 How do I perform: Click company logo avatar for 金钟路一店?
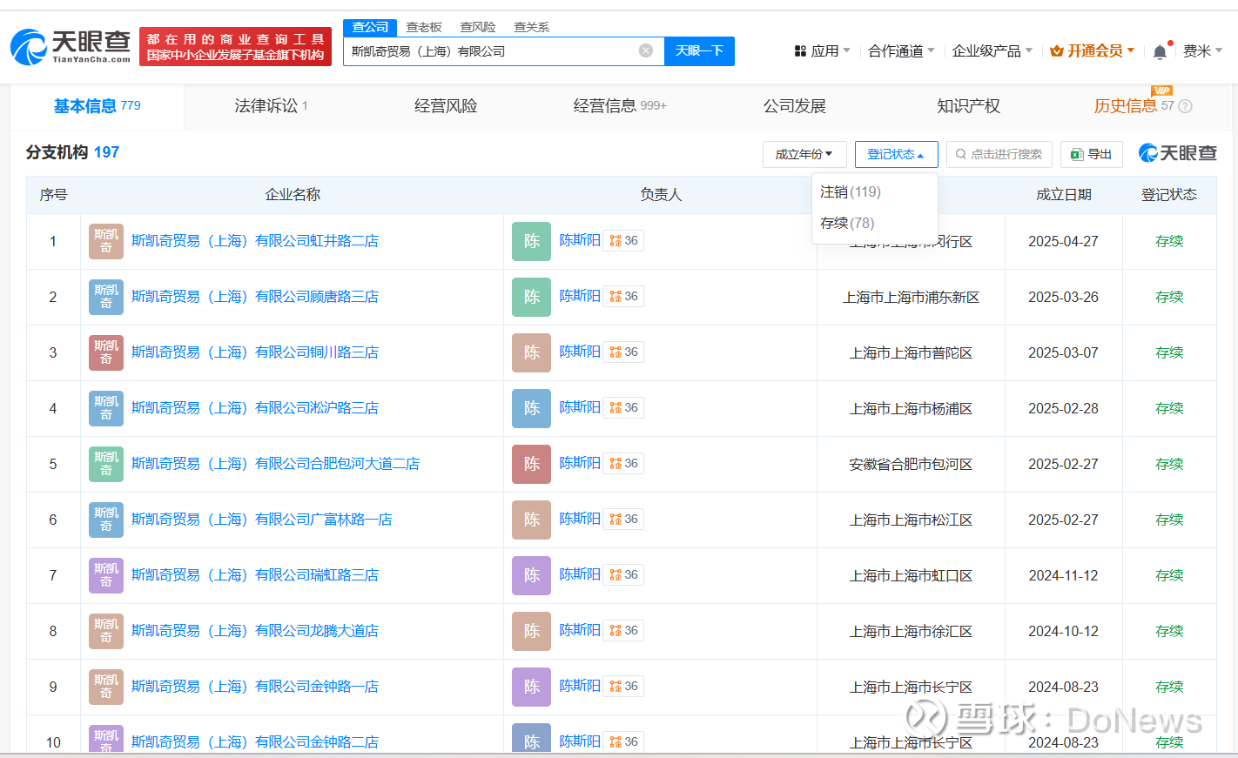point(106,687)
